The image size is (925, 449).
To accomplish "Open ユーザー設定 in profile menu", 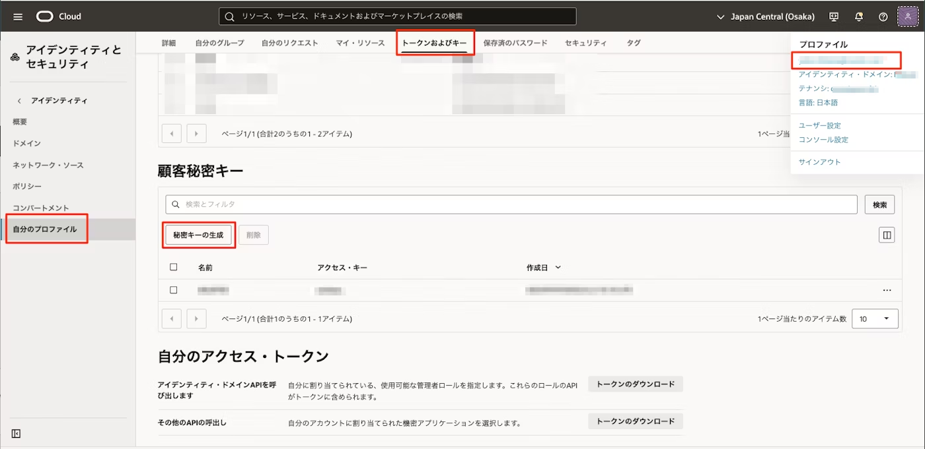I will 819,125.
